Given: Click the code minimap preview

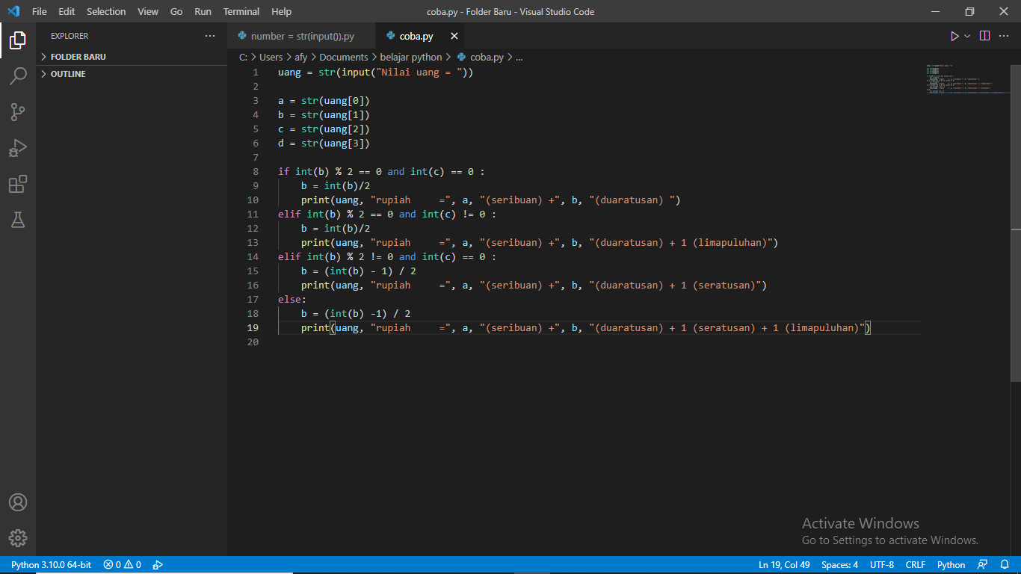Looking at the screenshot, I should coord(966,80).
